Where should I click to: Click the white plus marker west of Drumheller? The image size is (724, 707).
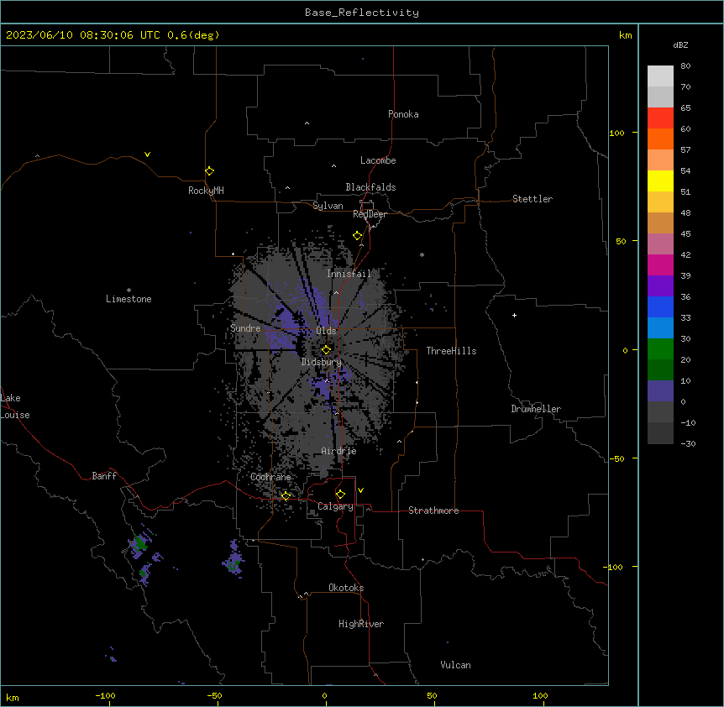pyautogui.click(x=514, y=315)
